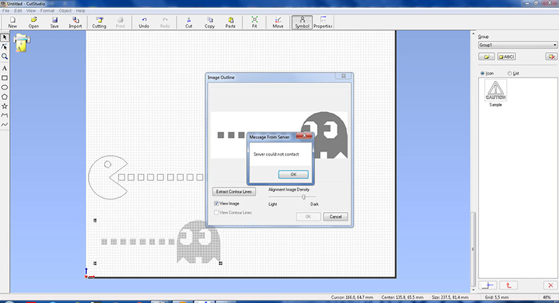Viewport: 559px width, 303px height.
Task: Close the Message From Server dialog
Action: click(x=304, y=136)
